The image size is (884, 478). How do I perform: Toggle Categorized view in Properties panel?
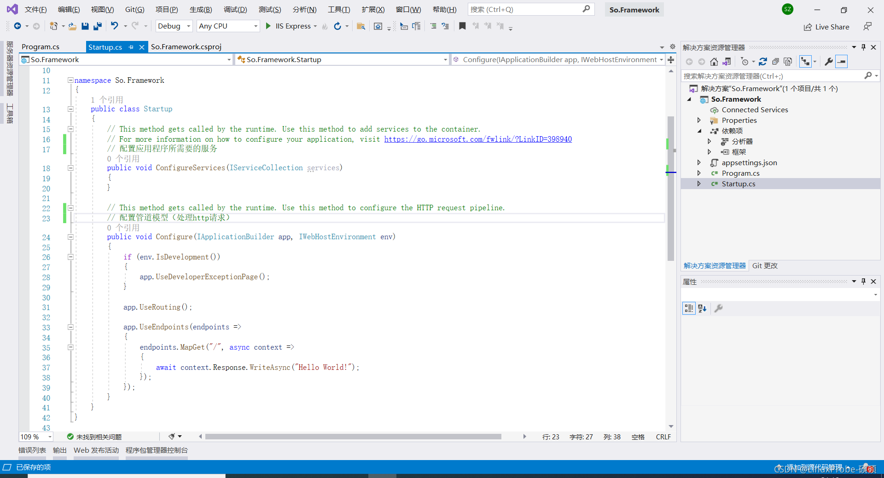(689, 308)
